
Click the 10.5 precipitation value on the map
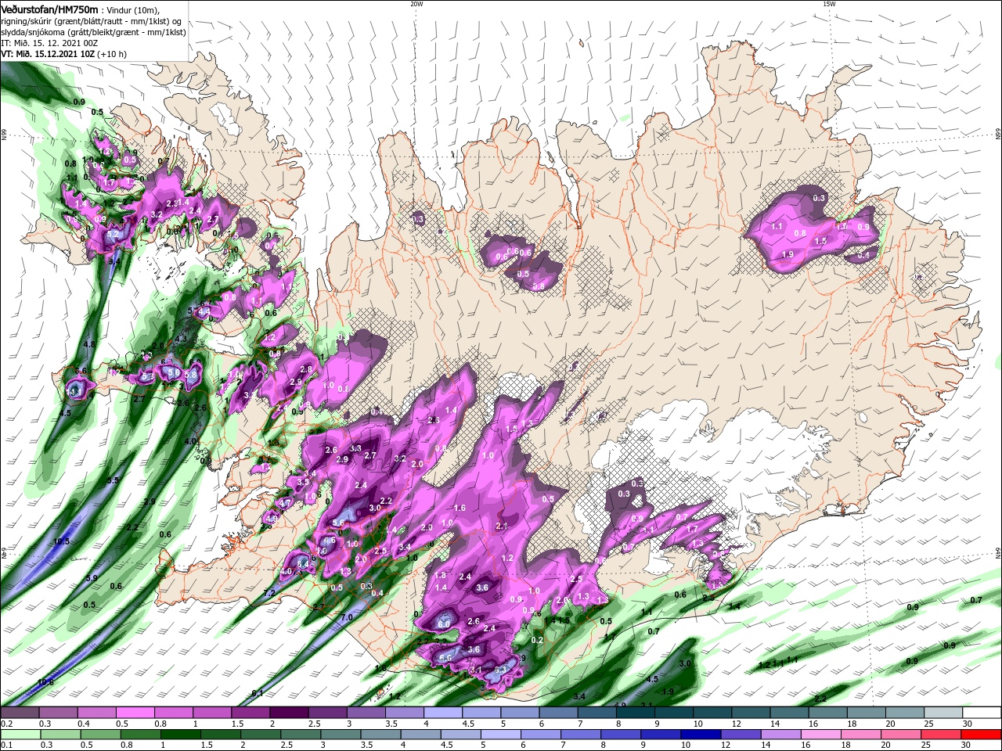pyautogui.click(x=62, y=541)
